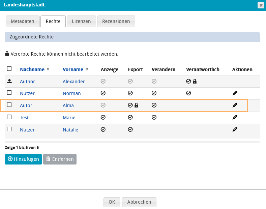Click the edit pencil for Alma Autor
This screenshot has width=266, height=209.
(235, 105)
